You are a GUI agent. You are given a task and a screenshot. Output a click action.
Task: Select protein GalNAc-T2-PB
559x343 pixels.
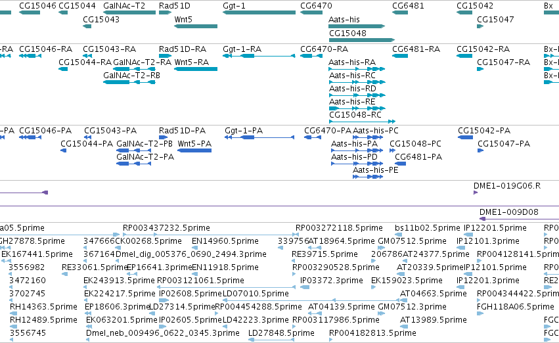pos(145,144)
